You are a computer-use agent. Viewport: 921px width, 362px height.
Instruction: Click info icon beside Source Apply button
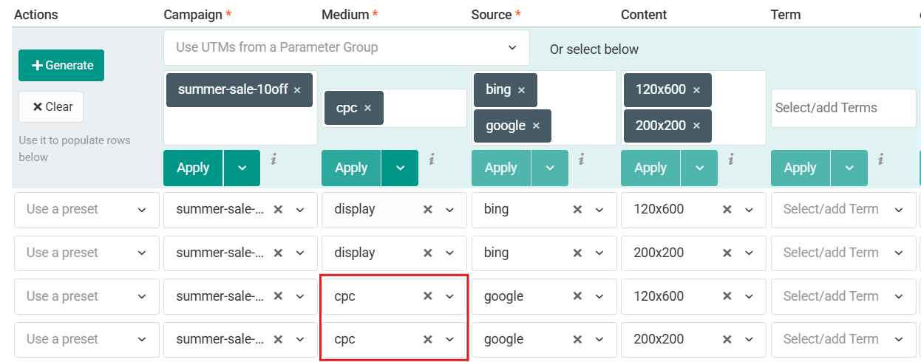582,158
